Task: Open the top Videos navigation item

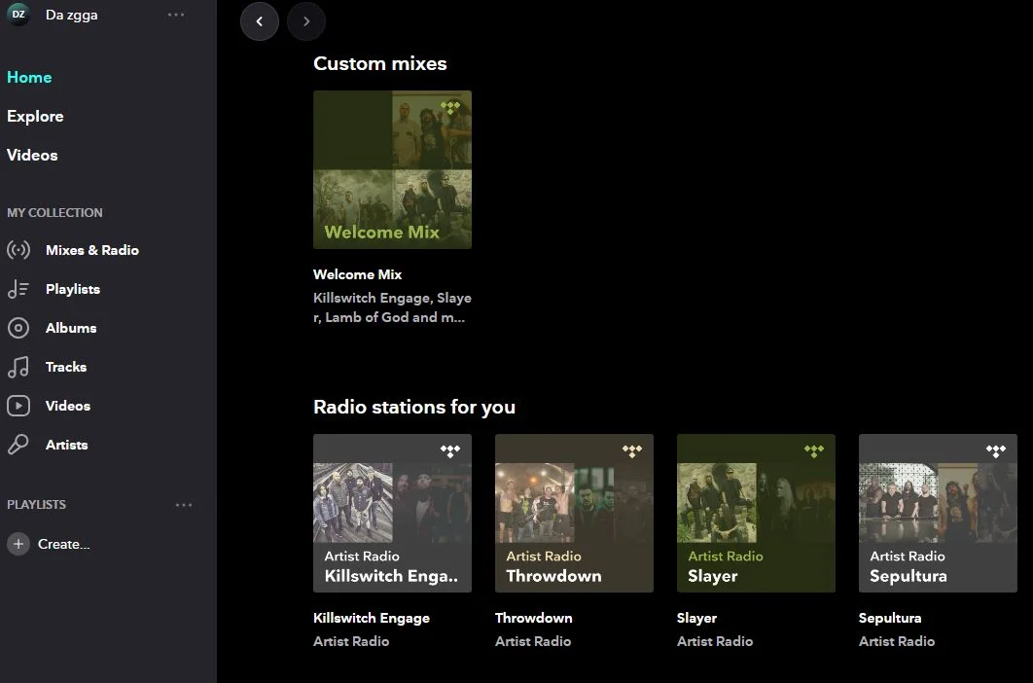Action: click(32, 155)
